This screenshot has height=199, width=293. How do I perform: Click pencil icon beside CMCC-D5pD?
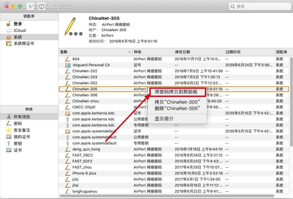pyautogui.click(x=67, y=107)
